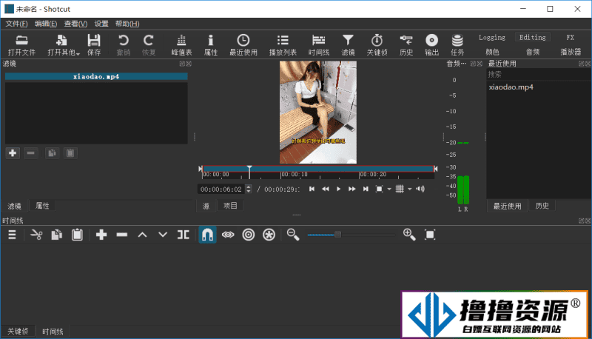Switch to 音频 audio layout
The height and width of the screenshot is (339, 592).
coord(533,52)
